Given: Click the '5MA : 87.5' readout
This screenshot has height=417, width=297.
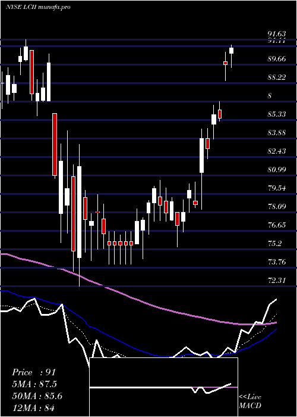Looking at the screenshot, I should (34, 384).
